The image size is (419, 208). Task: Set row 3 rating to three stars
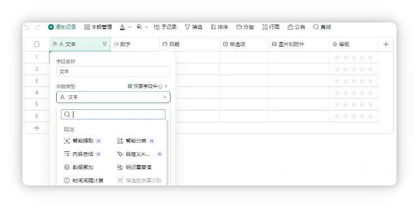click(x=354, y=81)
